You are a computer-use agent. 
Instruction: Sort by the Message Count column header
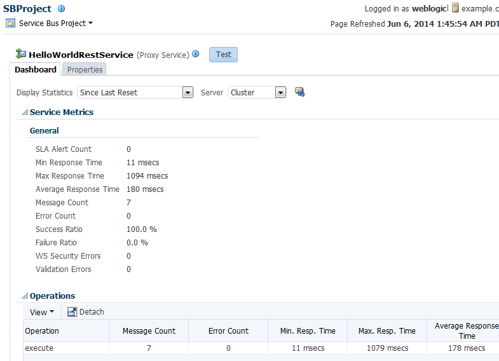149,331
